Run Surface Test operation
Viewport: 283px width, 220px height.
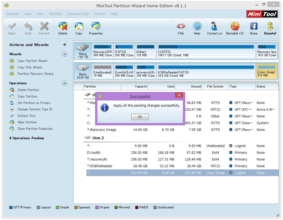coord(26,116)
